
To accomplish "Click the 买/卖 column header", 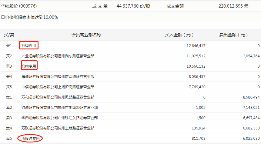I will coord(9,35).
